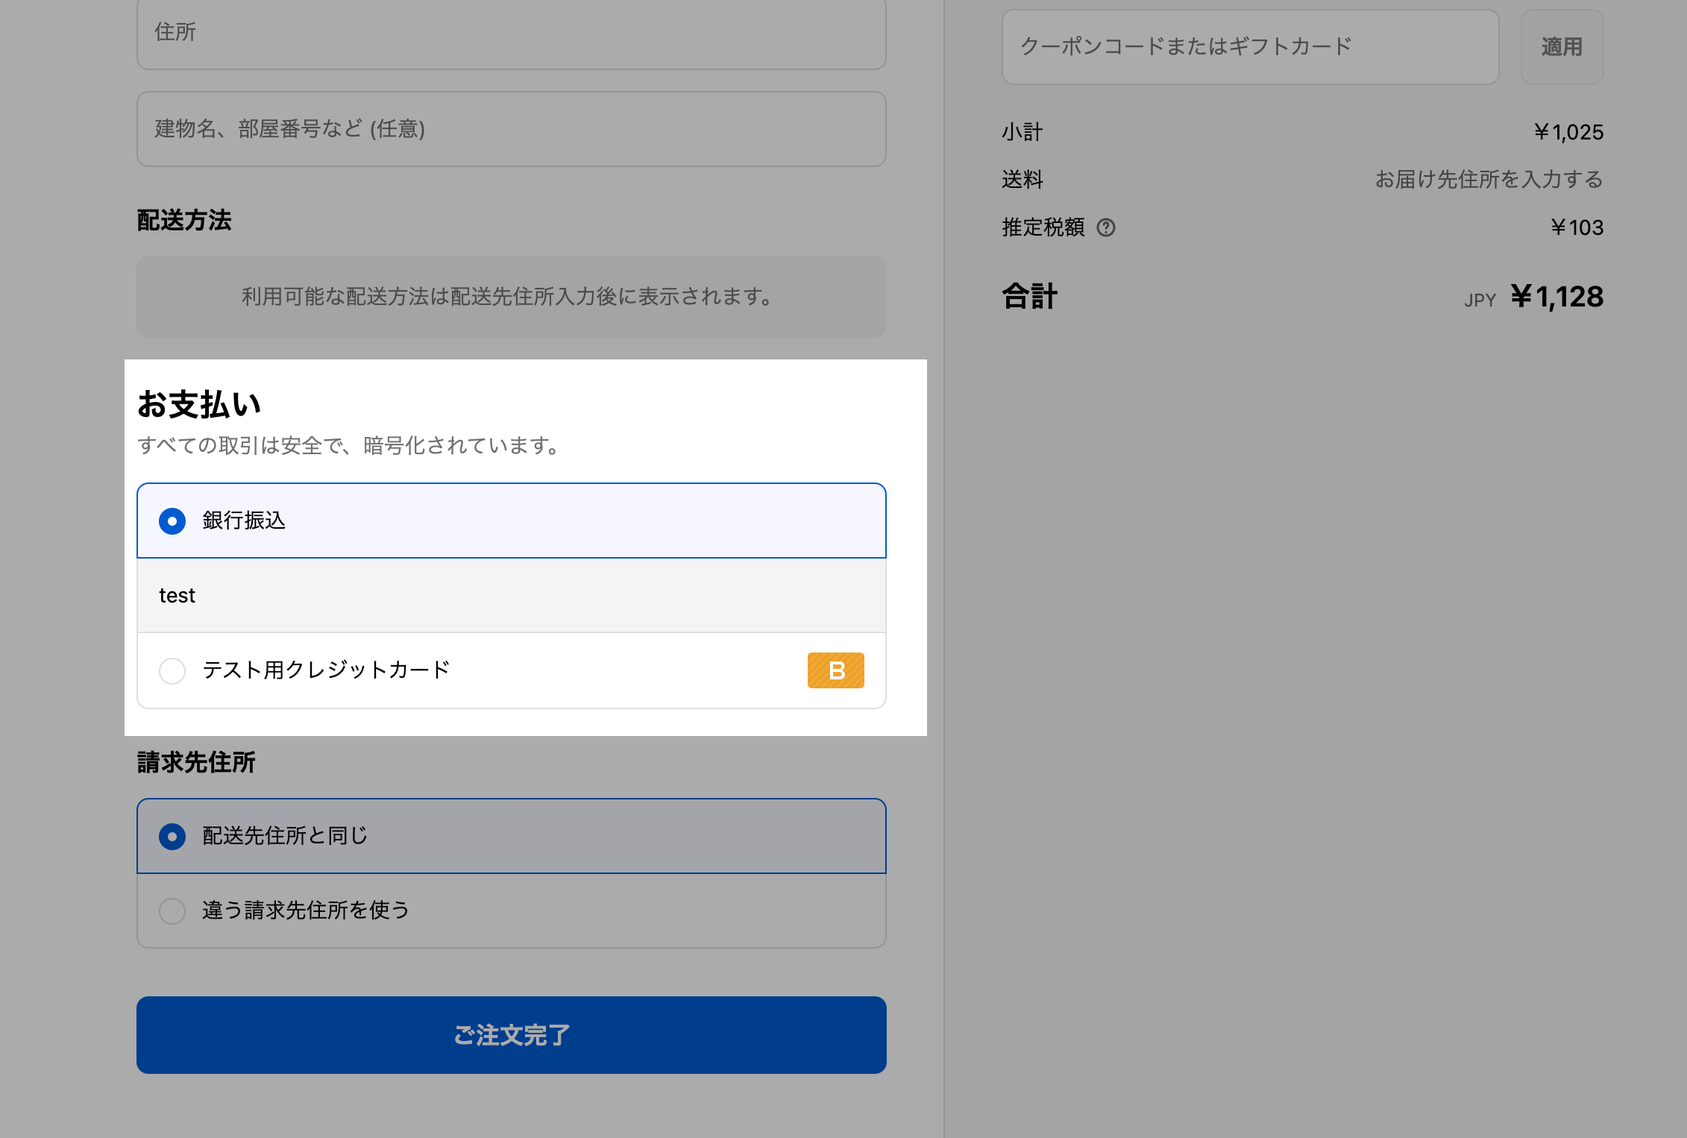Screen dimensions: 1687x1138
Task: Choose 違う請求先住所を使う radio option
Action: [172, 911]
